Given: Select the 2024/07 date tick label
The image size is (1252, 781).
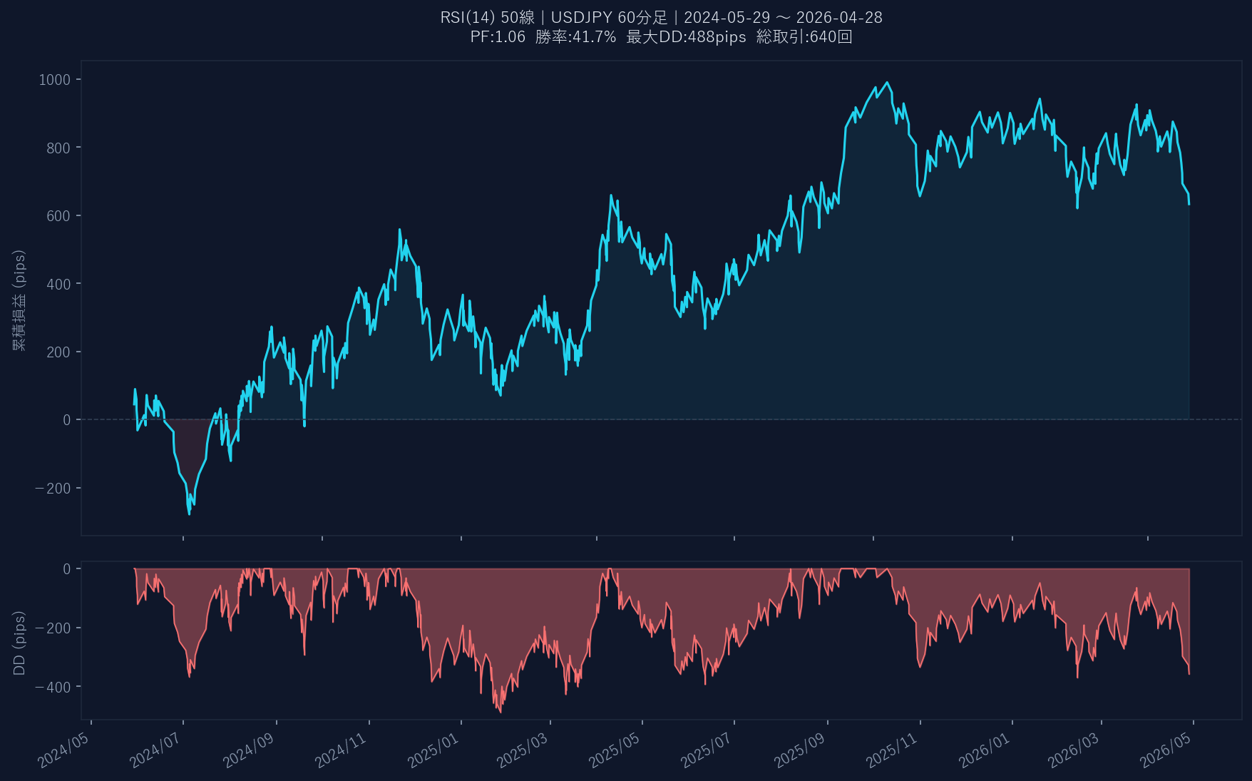Looking at the screenshot, I should 155,750.
